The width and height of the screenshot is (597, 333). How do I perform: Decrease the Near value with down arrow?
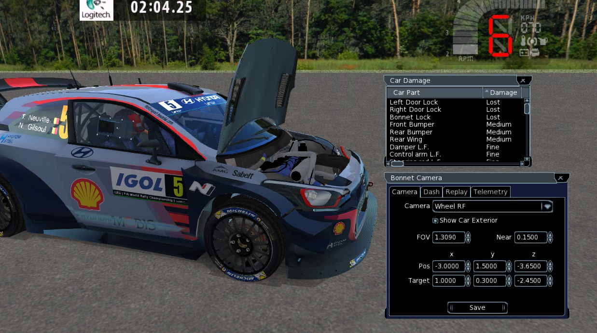(550, 240)
